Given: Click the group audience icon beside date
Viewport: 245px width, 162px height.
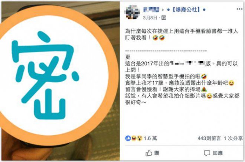Looking at the screenshot, I should click(x=164, y=18).
